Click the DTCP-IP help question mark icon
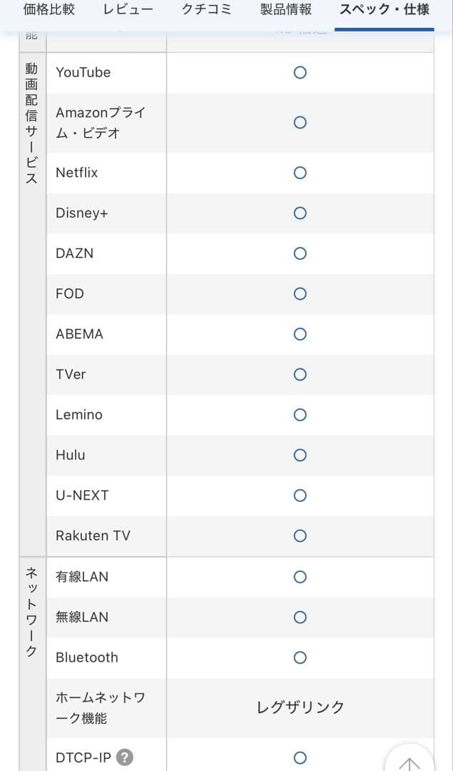 click(x=125, y=757)
